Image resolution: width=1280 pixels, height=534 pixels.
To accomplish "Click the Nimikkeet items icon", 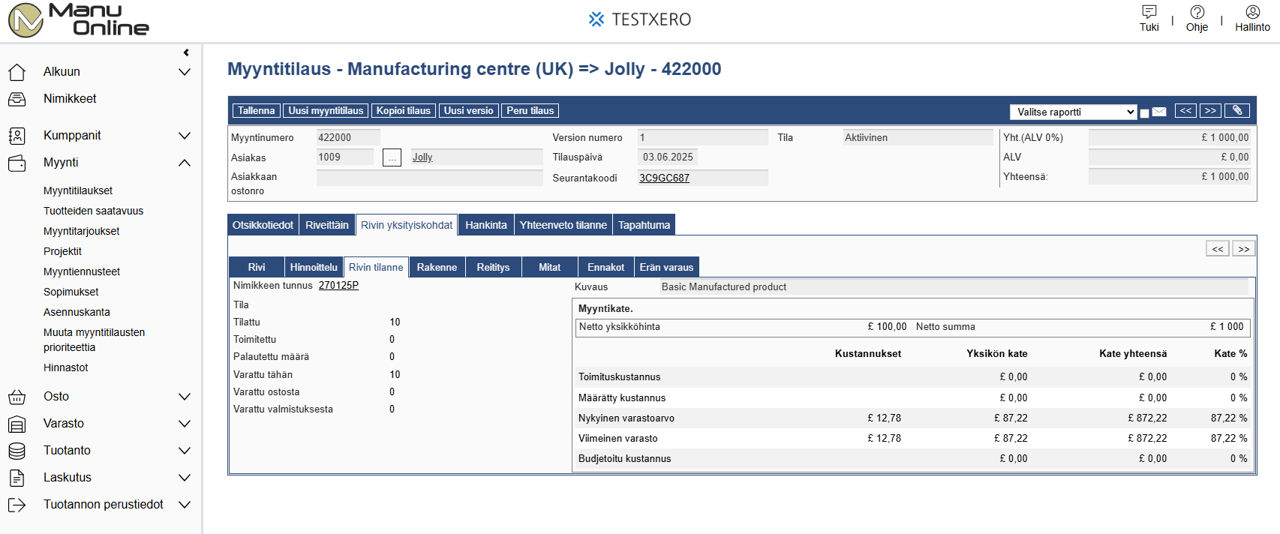I will point(17,99).
